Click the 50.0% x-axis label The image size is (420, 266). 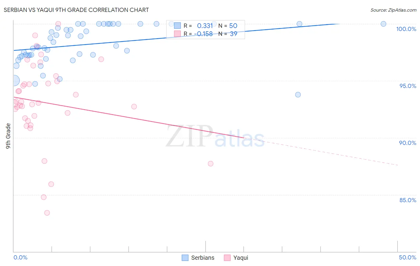point(407,257)
